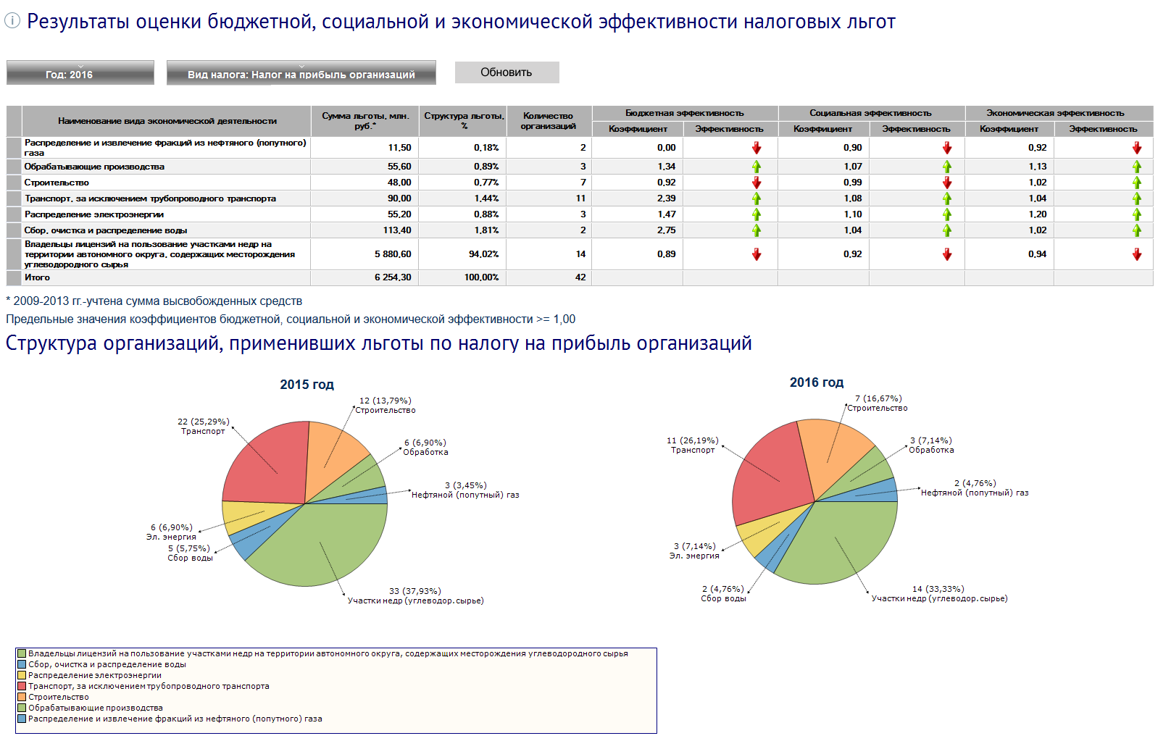Click economic efficiency green arrow in Обрабатывающие производства row
This screenshot has width=1171, height=749.
tap(1136, 167)
